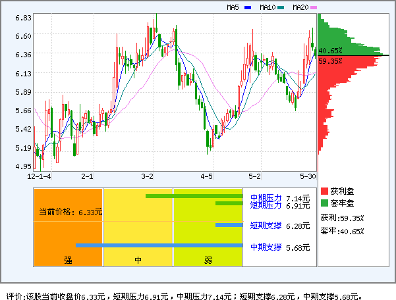Click the MA10 teal legend marker
This screenshot has height=300, width=396.
281,8
